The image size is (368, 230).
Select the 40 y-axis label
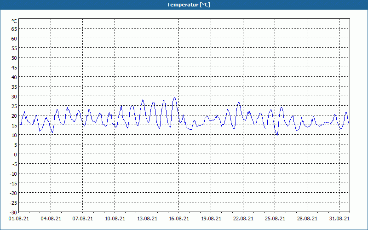(x=14, y=77)
